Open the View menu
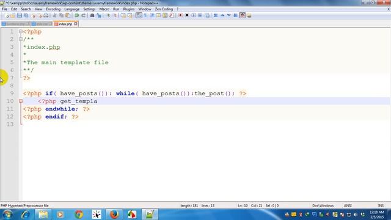 click(x=38, y=9)
